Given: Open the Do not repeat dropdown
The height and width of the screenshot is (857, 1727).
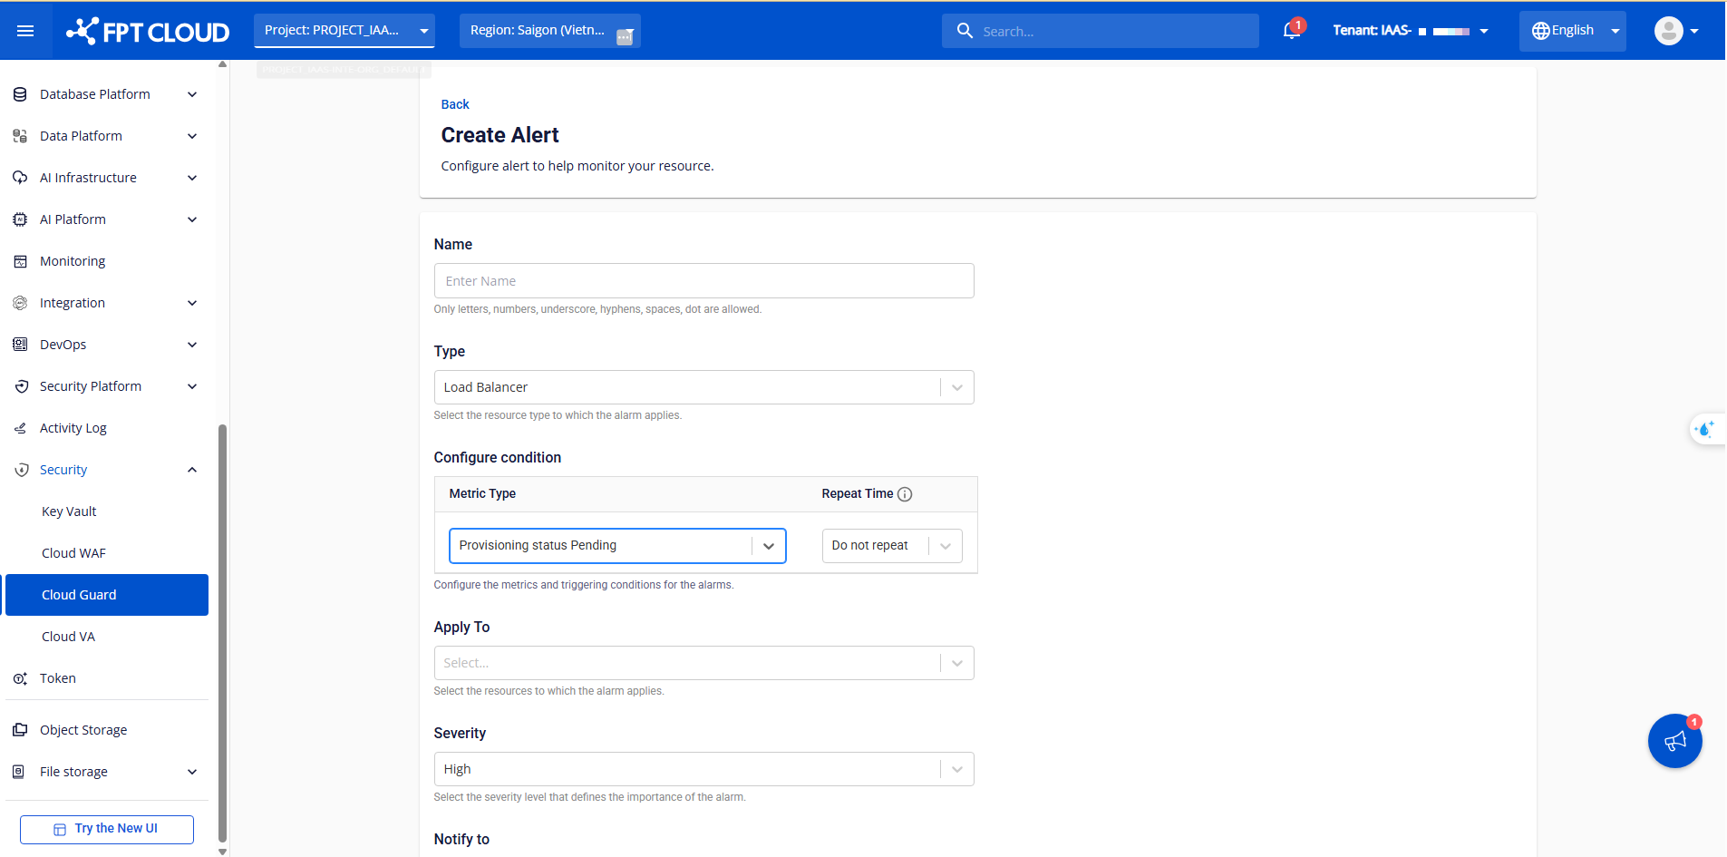Looking at the screenshot, I should click(891, 546).
